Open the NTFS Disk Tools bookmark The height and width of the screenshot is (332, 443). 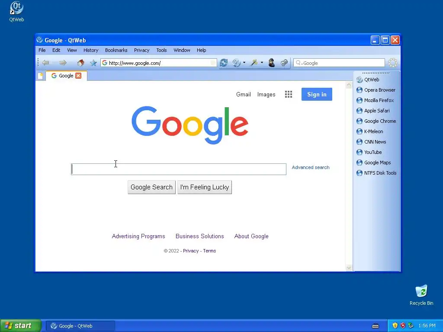(x=377, y=173)
